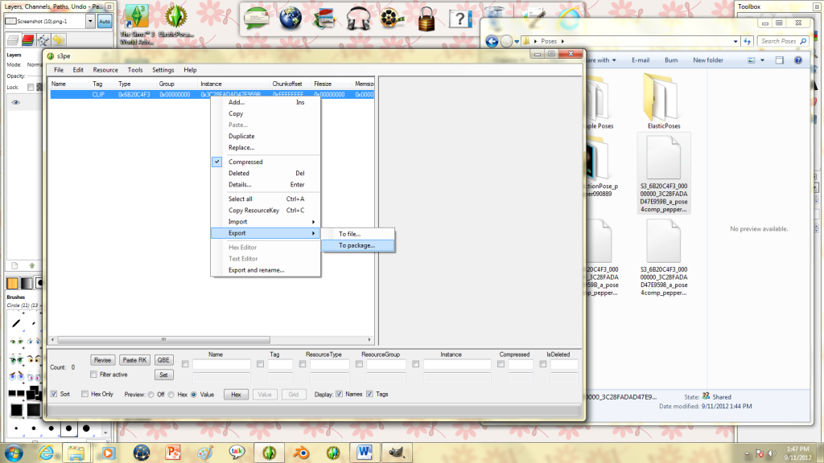Open PowerPoint from the taskbar
Viewport: 824px width, 463px height.
(x=173, y=453)
